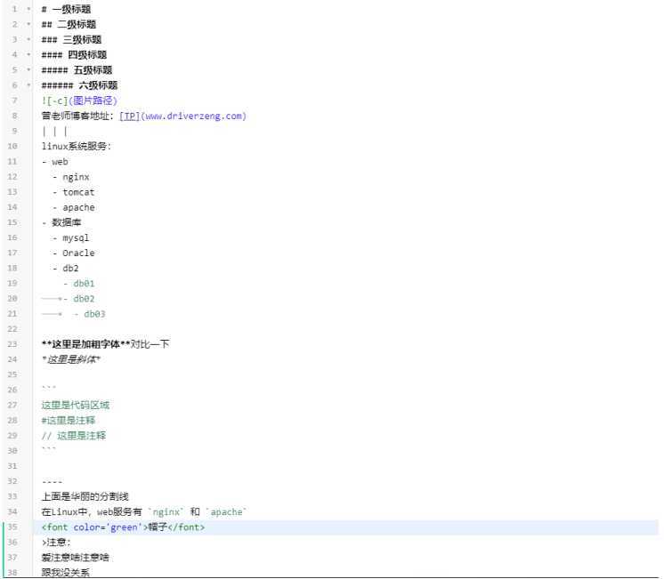The width and height of the screenshot is (664, 579).
Task: Click the '###### 六级标题' heading text
Action: (79, 85)
